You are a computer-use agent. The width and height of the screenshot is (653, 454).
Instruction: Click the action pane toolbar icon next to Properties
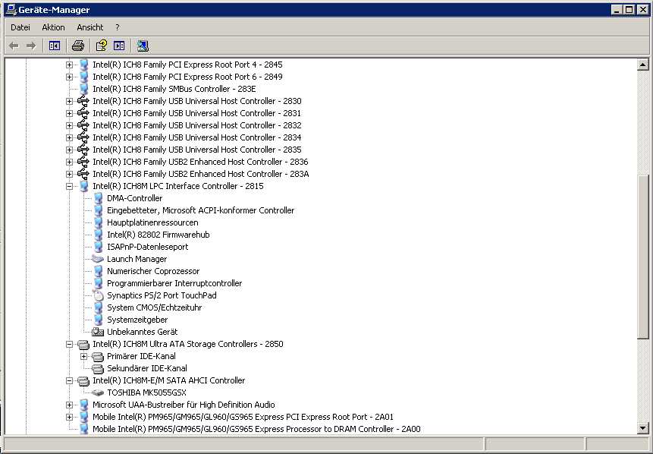coord(119,46)
